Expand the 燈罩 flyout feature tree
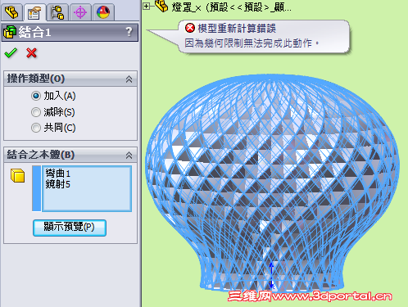The image size is (408, 307). [147, 6]
